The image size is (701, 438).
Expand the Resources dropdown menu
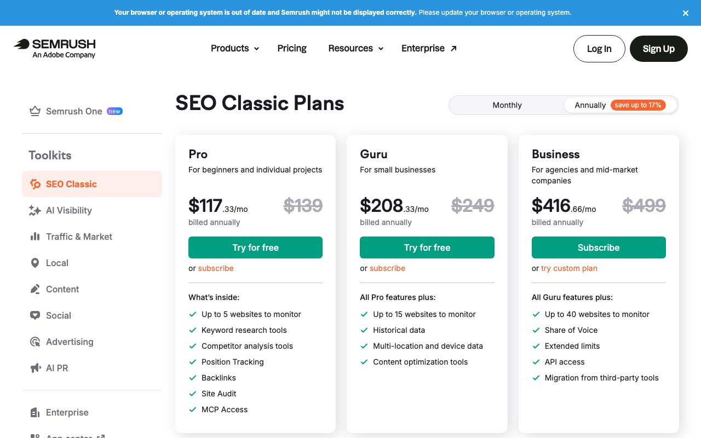(x=356, y=48)
